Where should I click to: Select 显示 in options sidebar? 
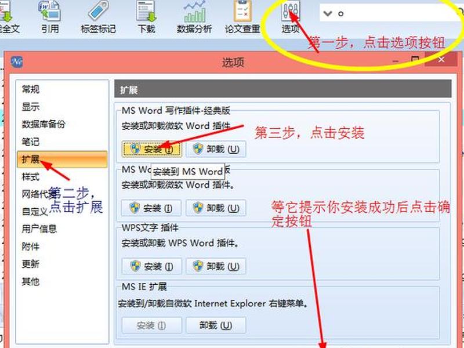click(x=62, y=107)
